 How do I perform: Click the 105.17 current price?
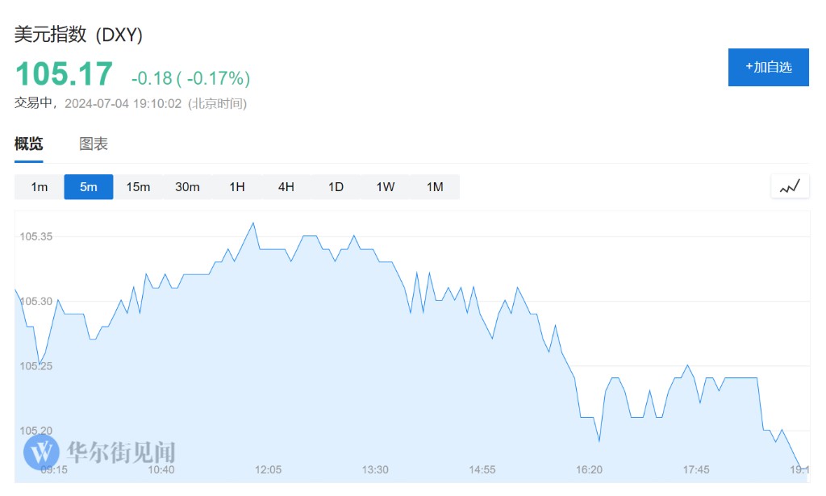coord(65,74)
